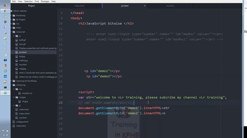Click the file icon of index.xhtml
The height and width of the screenshot is (138, 247).
click(17, 113)
